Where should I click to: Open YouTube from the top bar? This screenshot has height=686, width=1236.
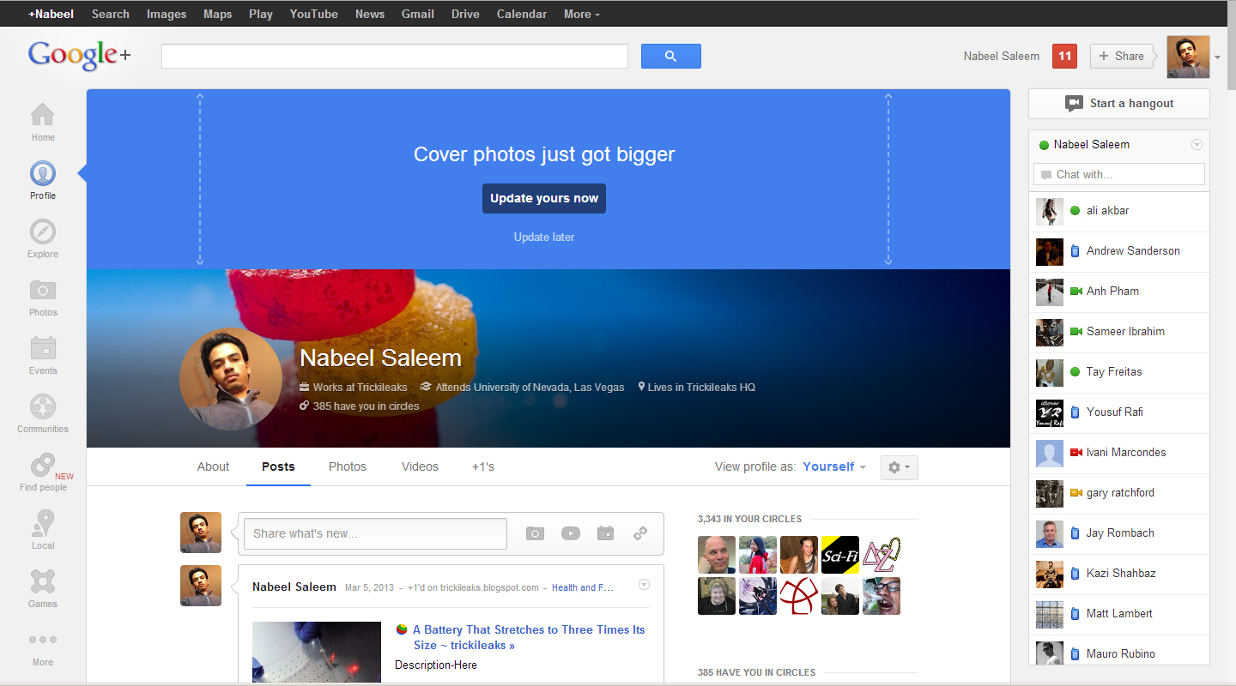pos(314,14)
